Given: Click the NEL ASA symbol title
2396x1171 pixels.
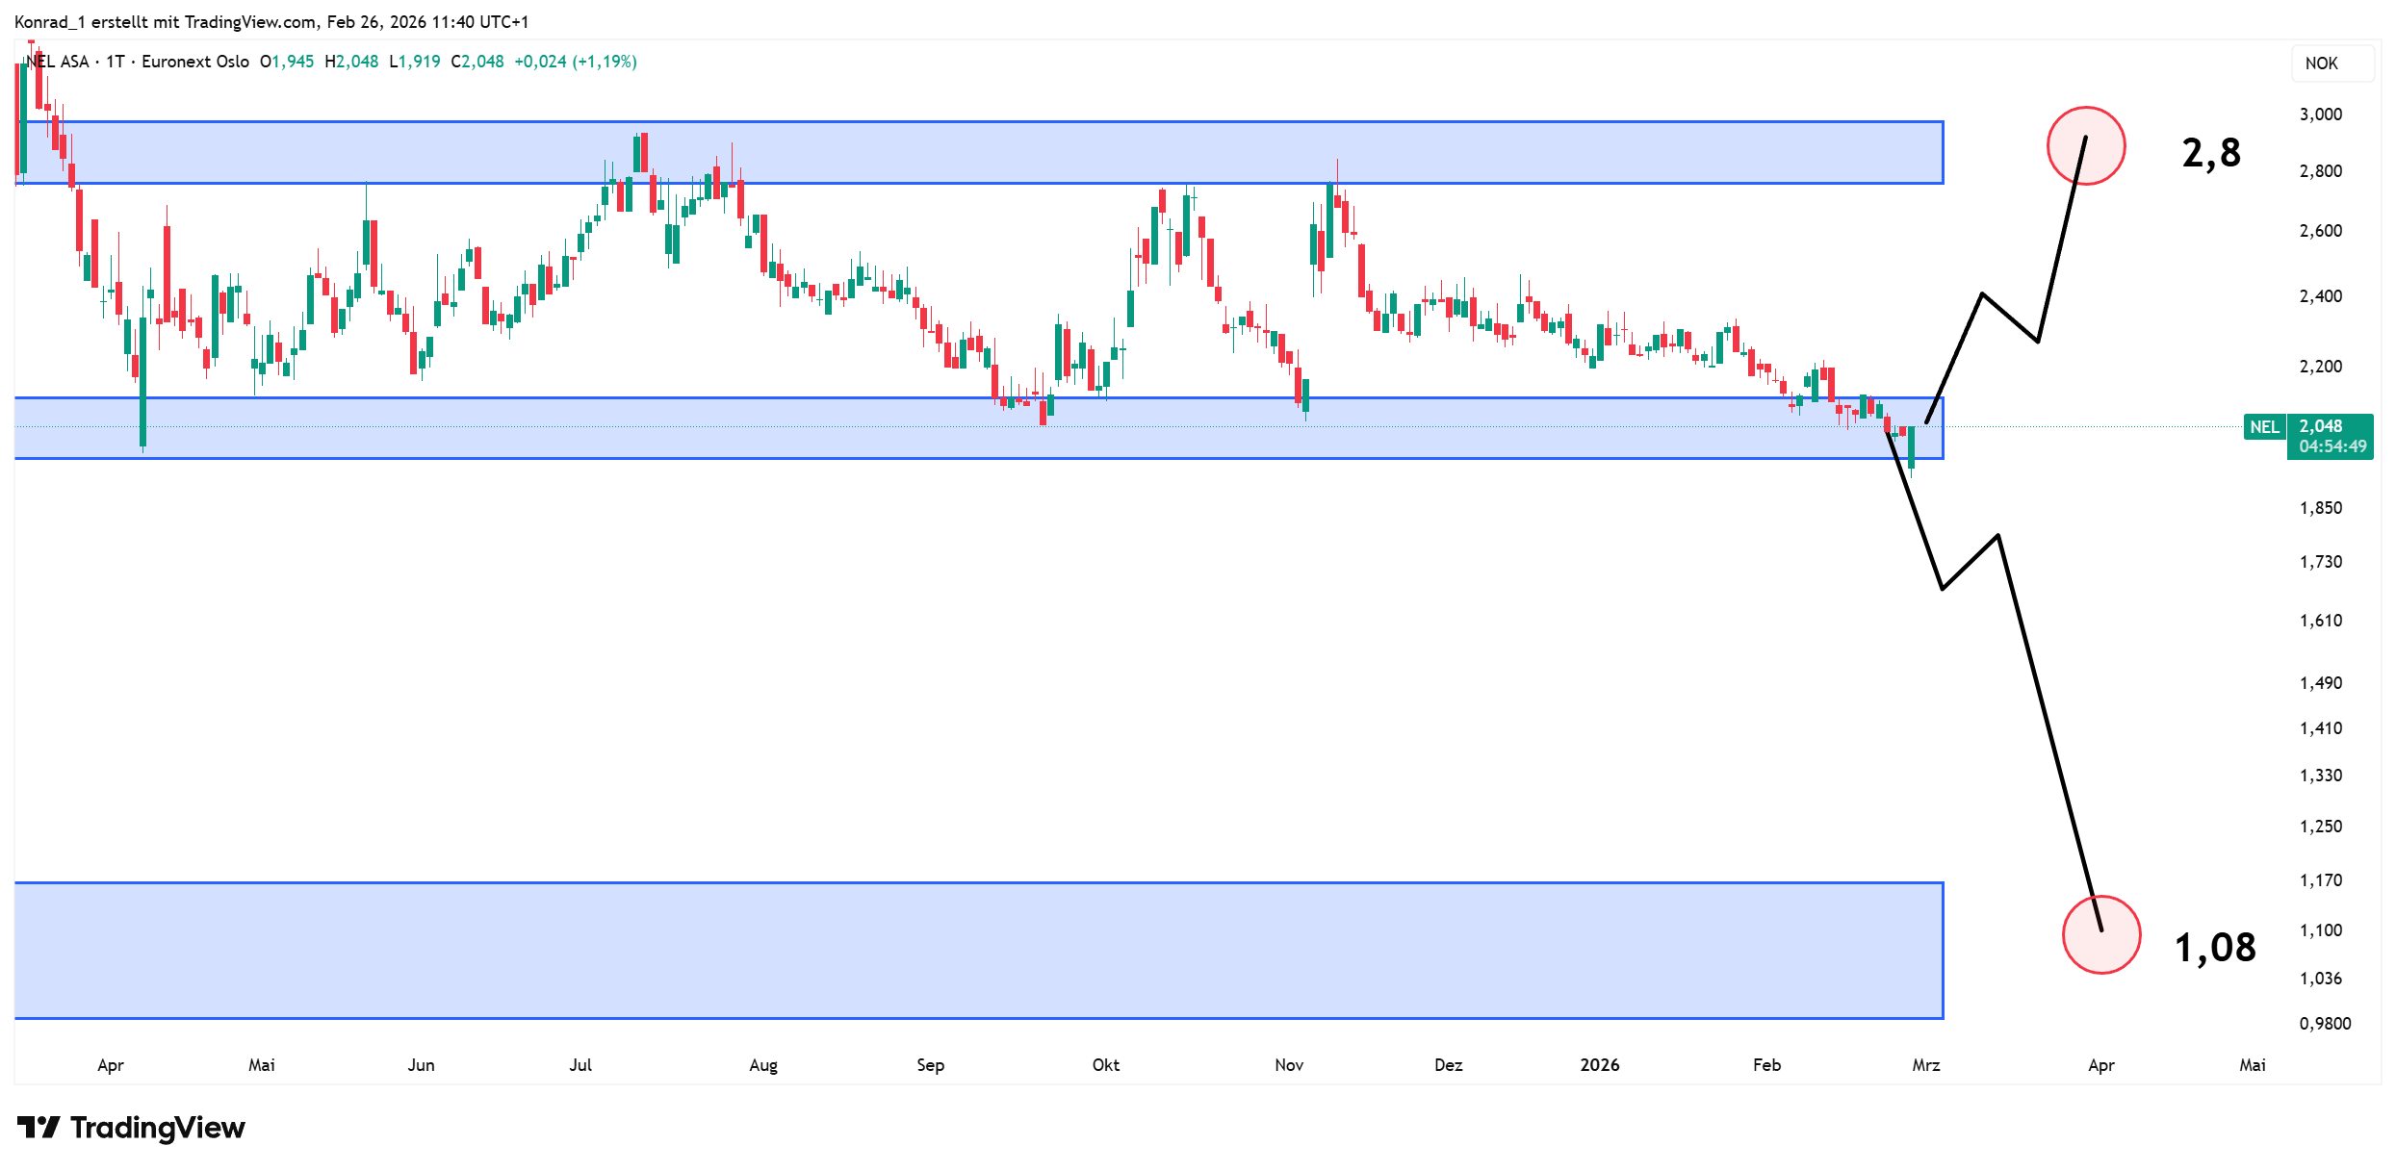Looking at the screenshot, I should click(58, 62).
